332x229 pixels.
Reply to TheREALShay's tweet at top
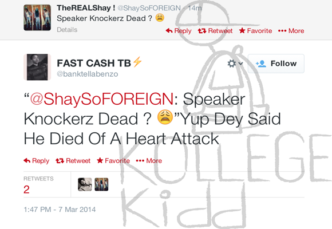click(x=179, y=31)
